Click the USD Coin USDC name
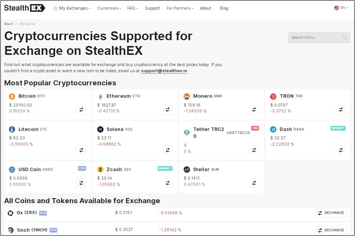 [x=36, y=170]
